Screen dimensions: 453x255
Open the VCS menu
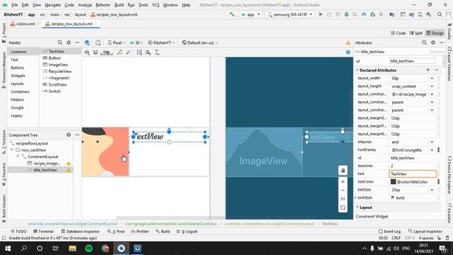pos(156,5)
